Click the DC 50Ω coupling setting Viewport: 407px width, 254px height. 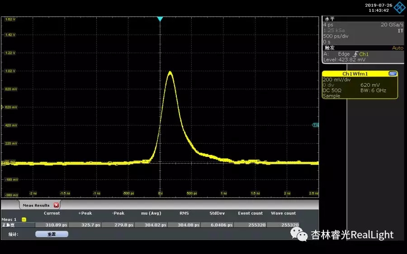(x=332, y=90)
